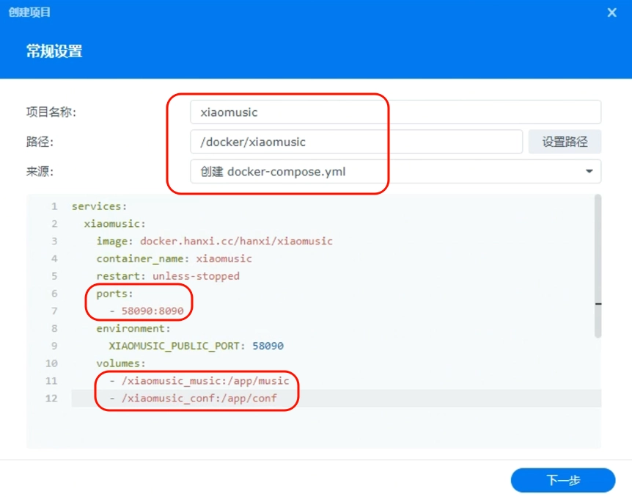Click the xiaomusic: service line
The image size is (632, 497).
[114, 224]
